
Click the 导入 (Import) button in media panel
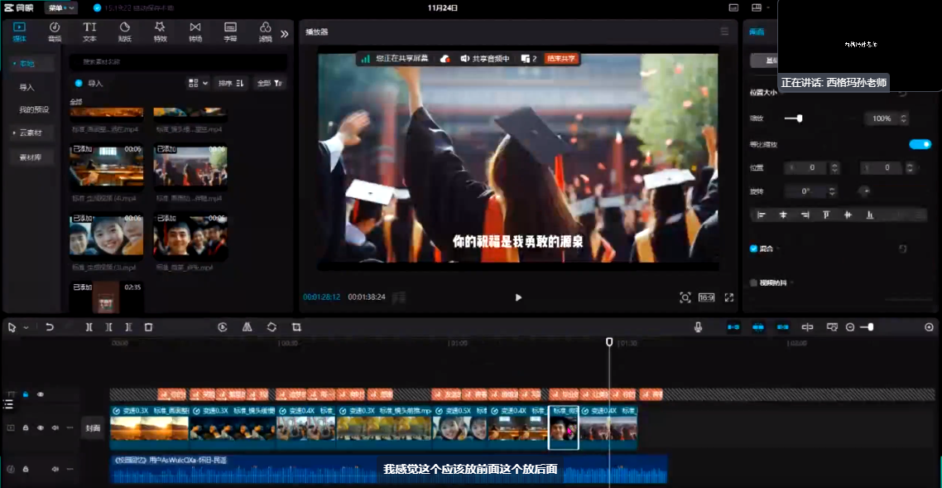point(90,84)
